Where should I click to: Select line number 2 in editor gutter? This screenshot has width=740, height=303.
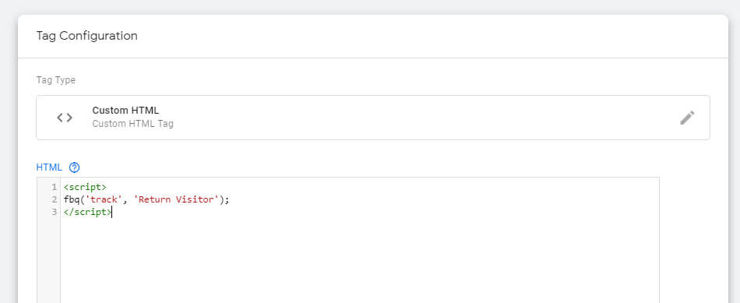[55, 199]
